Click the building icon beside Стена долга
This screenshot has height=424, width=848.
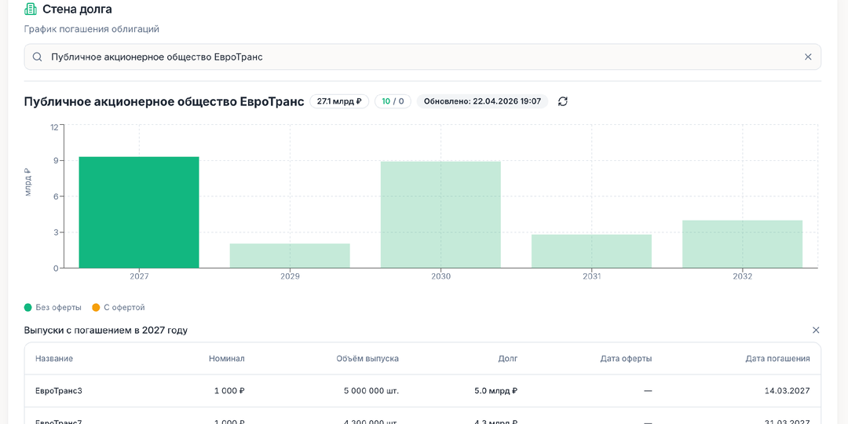coord(31,9)
